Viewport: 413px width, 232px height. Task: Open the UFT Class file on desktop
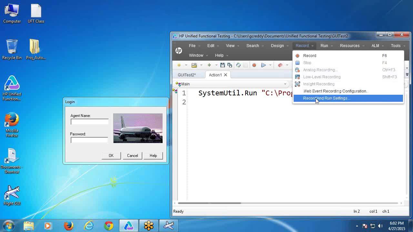(x=36, y=14)
